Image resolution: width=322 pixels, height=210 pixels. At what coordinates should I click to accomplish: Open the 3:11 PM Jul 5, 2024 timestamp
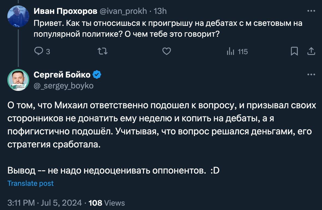[44, 203]
